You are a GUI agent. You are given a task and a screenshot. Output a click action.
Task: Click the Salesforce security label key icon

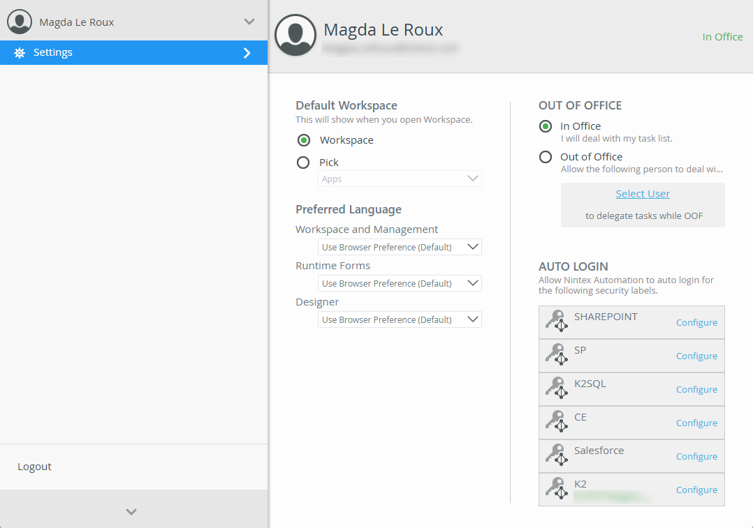coord(556,455)
